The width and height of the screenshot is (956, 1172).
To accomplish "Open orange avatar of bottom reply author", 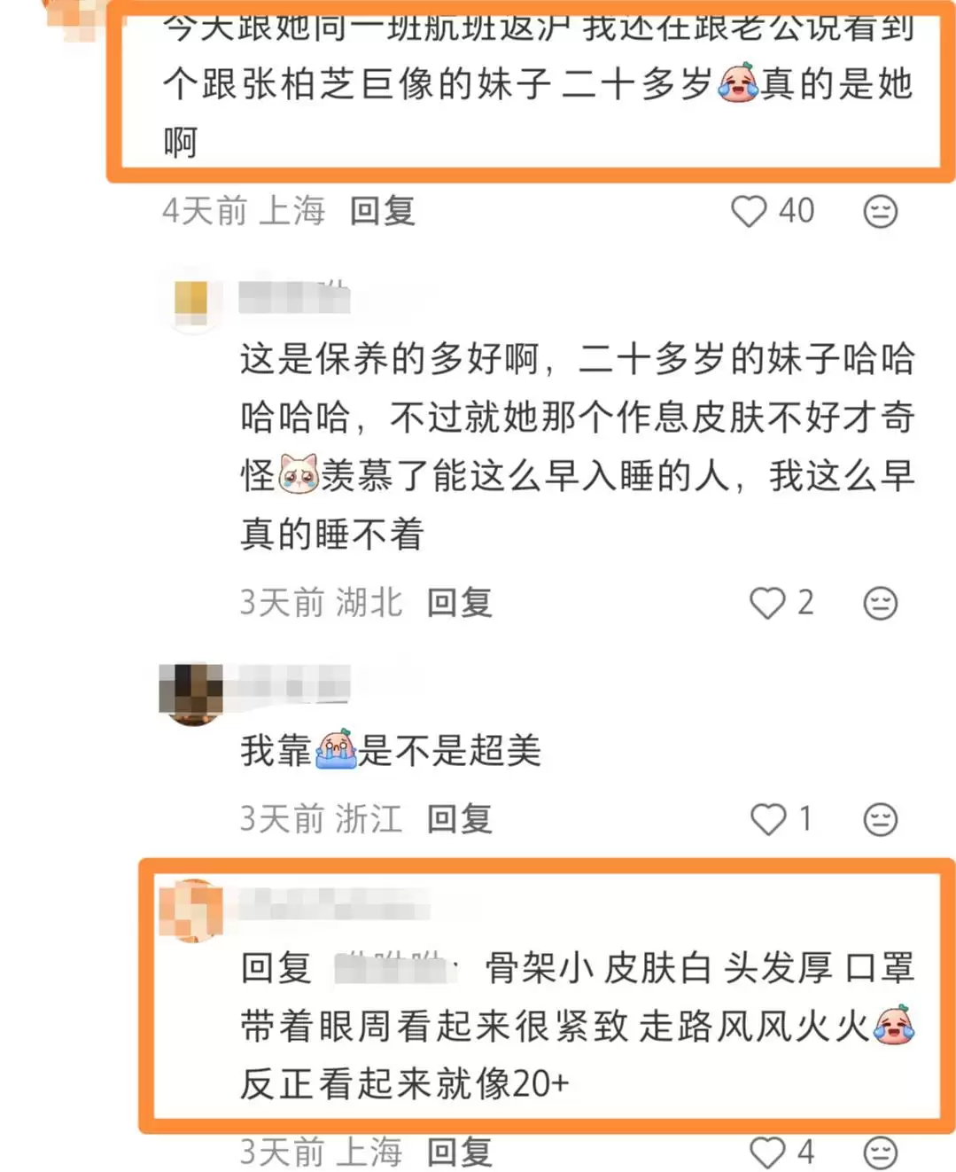I will (190, 910).
